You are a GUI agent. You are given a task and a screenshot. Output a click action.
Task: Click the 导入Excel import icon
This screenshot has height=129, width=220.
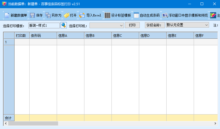coord(82,15)
